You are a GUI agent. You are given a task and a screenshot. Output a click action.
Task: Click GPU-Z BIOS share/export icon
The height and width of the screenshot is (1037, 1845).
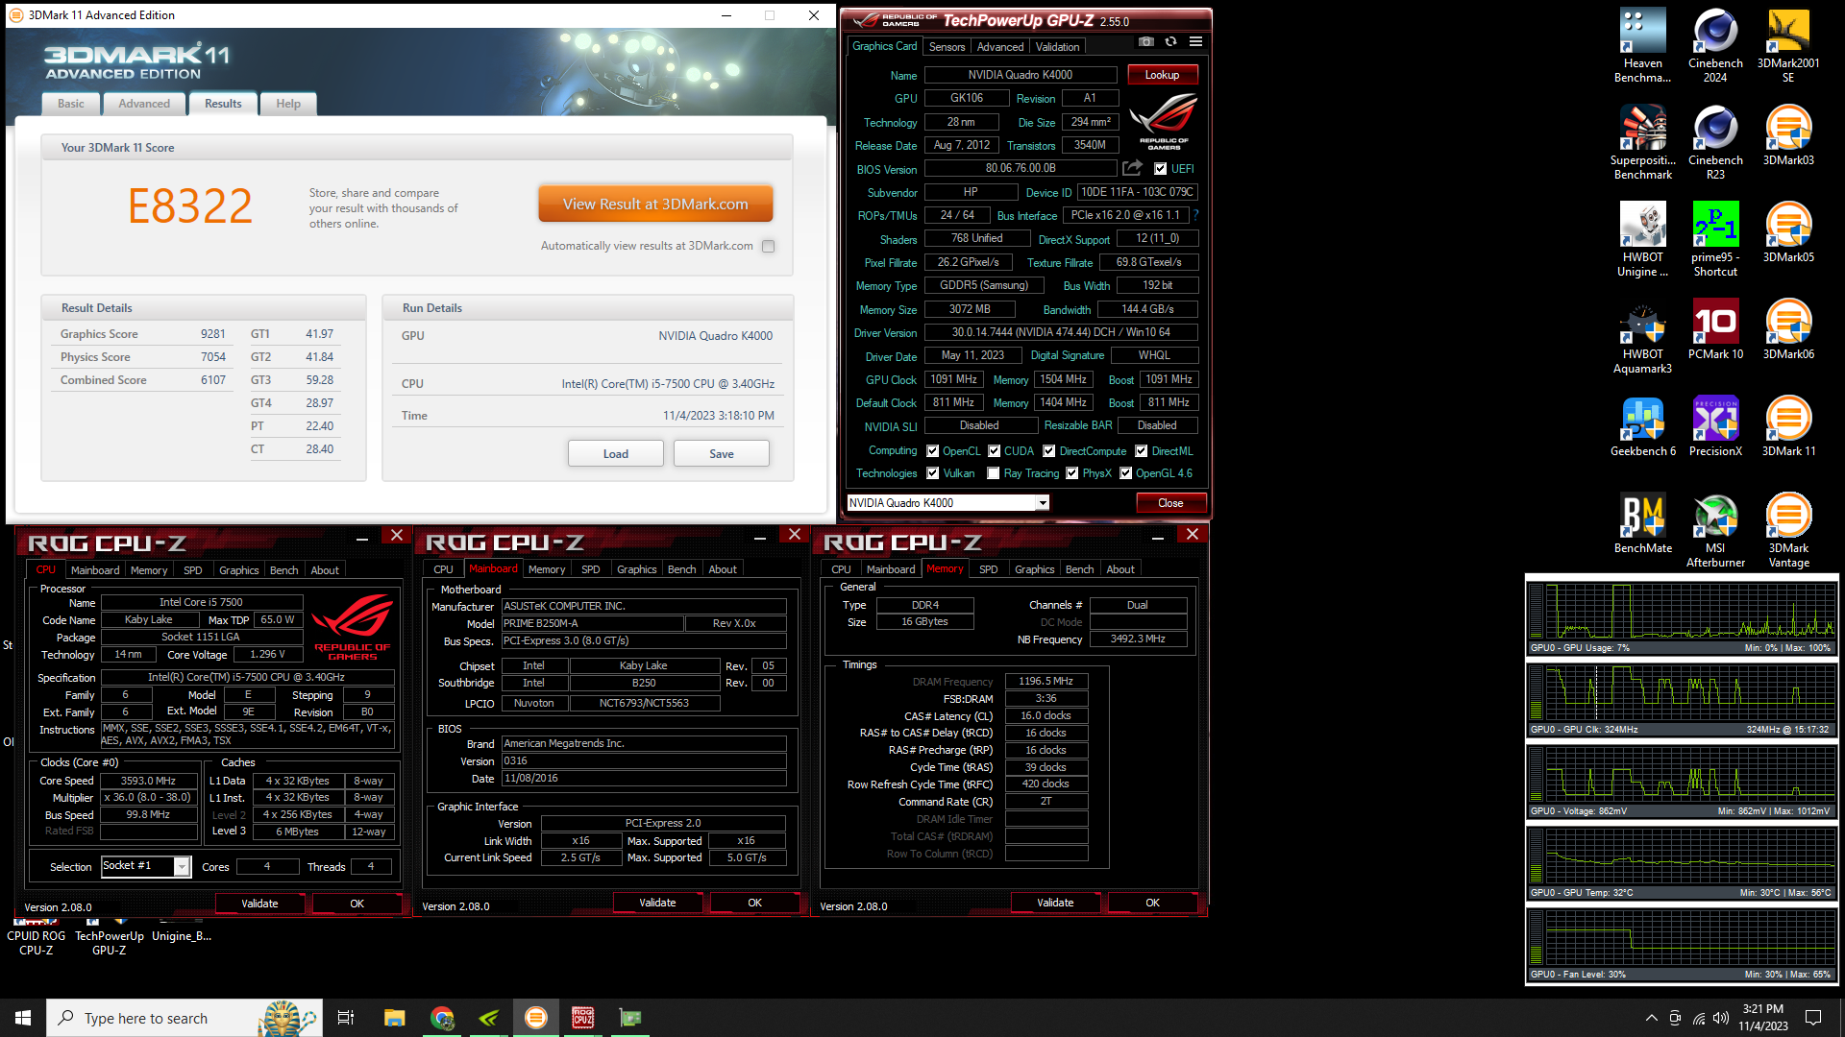(1132, 168)
